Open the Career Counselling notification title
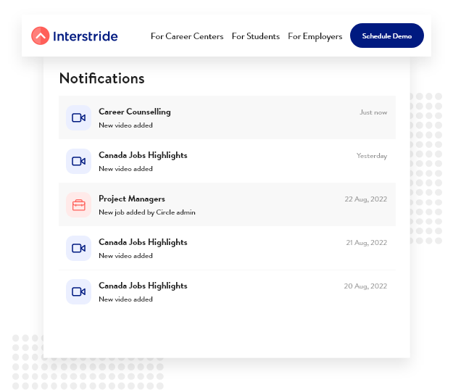This screenshot has width=453, height=390. 135,112
